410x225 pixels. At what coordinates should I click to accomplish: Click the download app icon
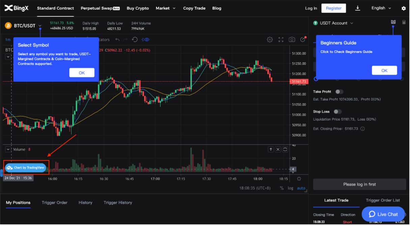[x=358, y=8]
